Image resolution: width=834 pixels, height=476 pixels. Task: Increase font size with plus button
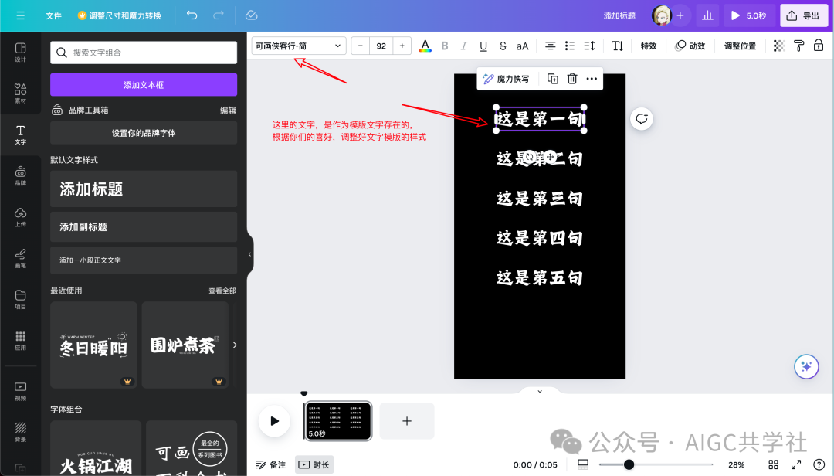pos(402,46)
